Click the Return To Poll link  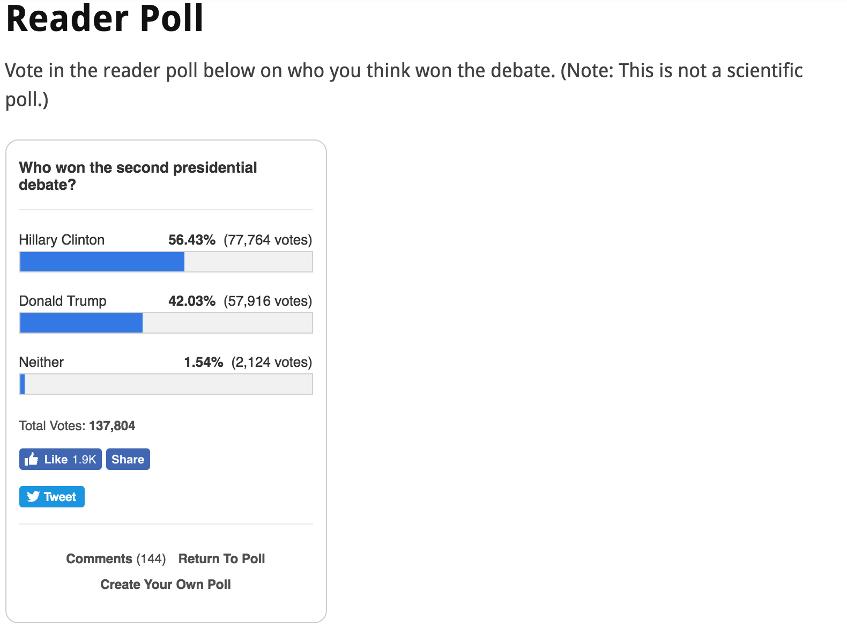click(221, 559)
